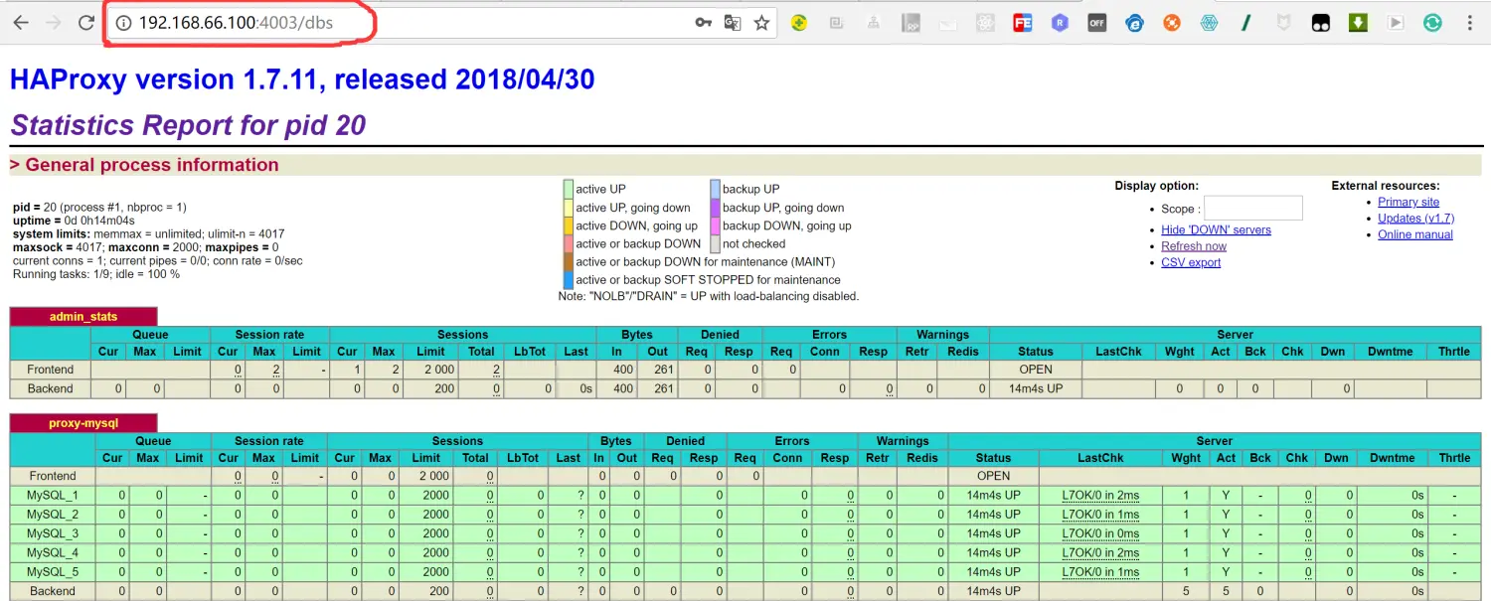
Task: Click the teal hexagon extension icon
Action: tap(1209, 23)
